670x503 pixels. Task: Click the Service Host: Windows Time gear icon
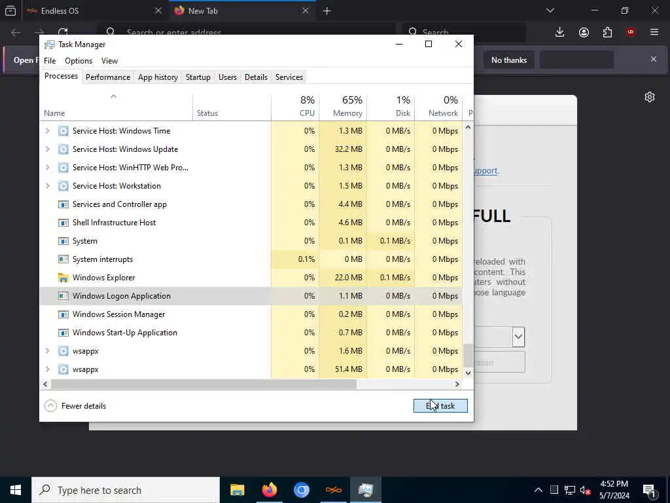(x=63, y=131)
